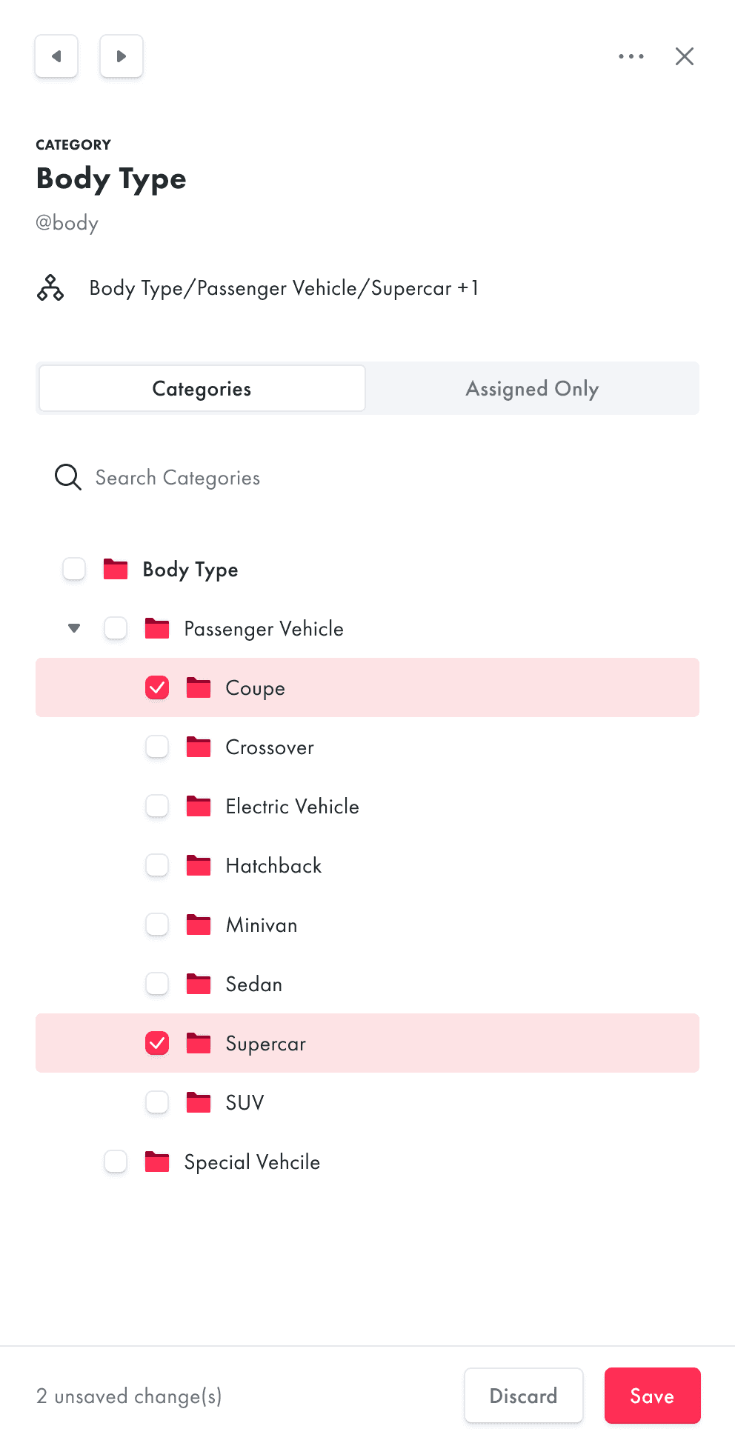Click the next item arrow button
The image size is (735, 1446).
[x=122, y=56]
